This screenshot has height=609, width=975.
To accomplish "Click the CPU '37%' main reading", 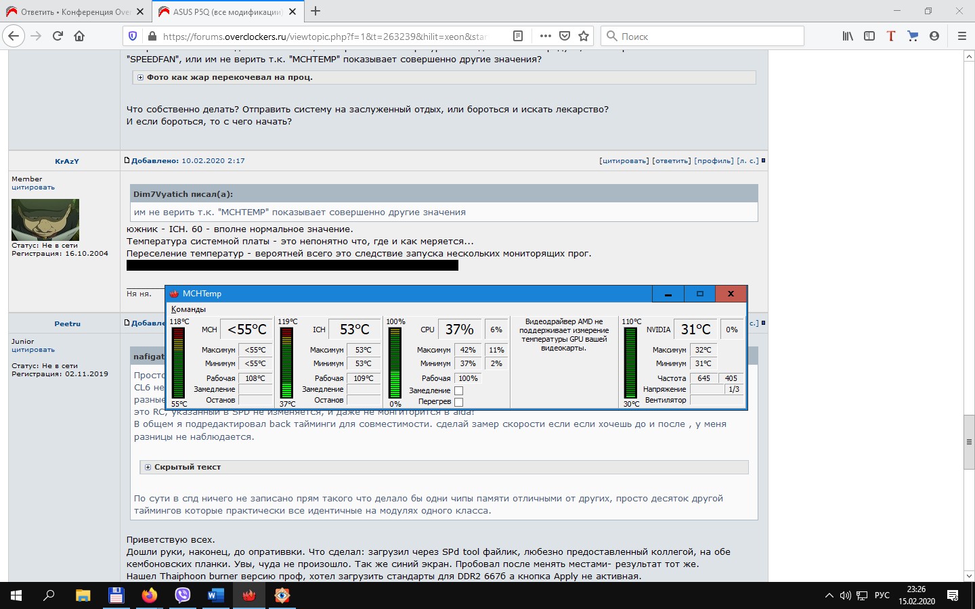I will [x=459, y=330].
